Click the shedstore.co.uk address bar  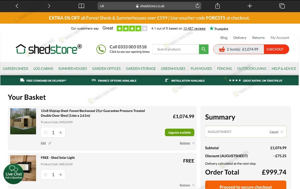[x=149, y=6]
